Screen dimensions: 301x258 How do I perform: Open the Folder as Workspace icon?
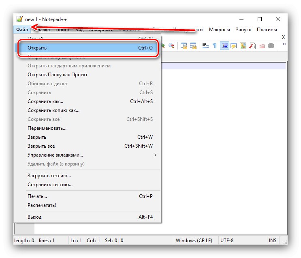pyautogui.click(x=261, y=46)
